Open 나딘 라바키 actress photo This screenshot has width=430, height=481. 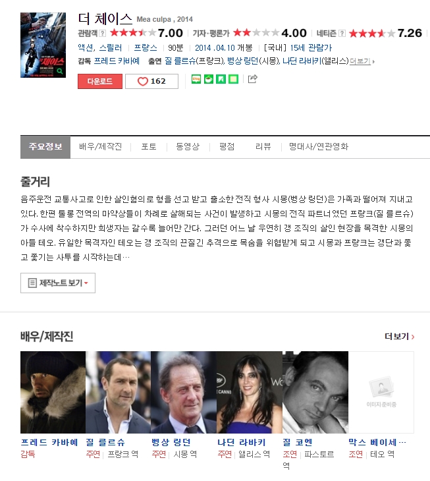point(249,392)
